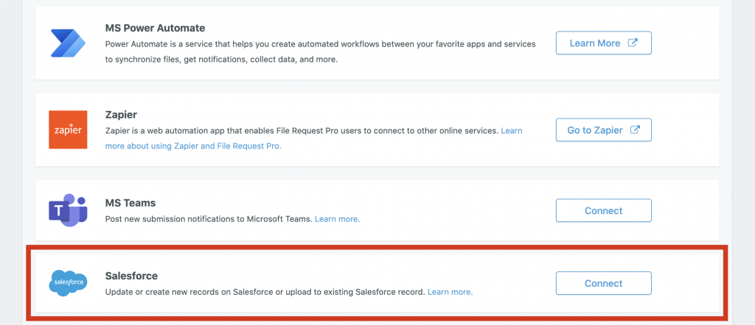Select the MS Power Automate heading

155,28
